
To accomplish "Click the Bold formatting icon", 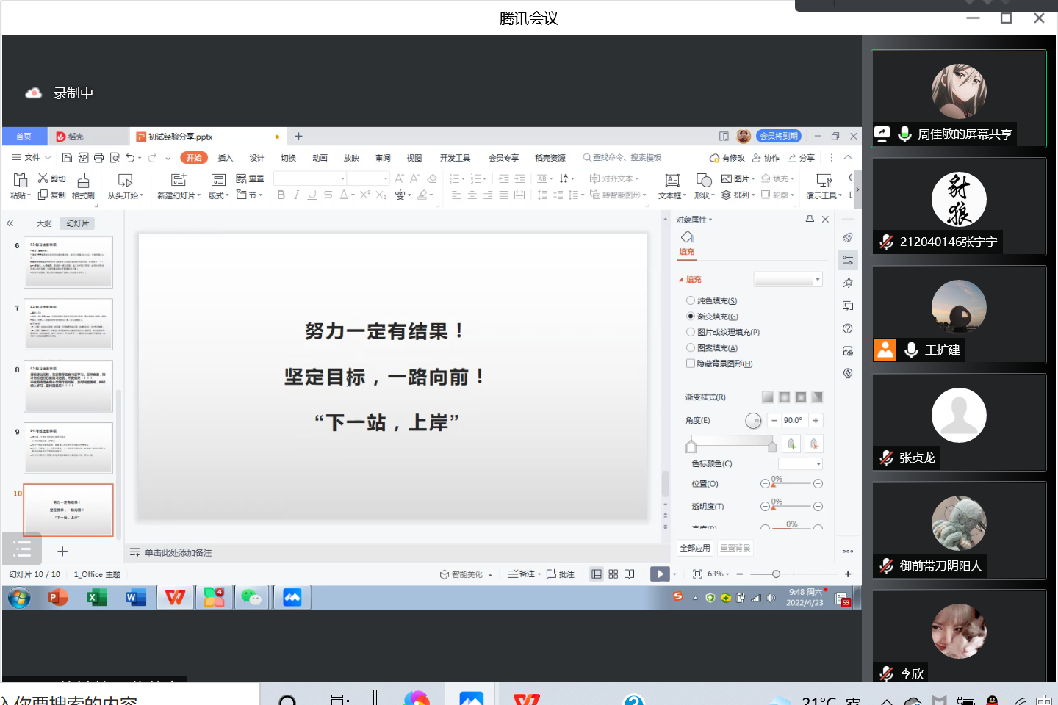I will pyautogui.click(x=281, y=195).
